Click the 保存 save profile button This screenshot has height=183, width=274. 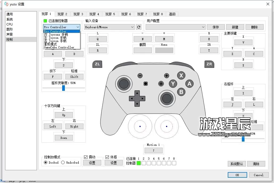[x=216, y=27]
